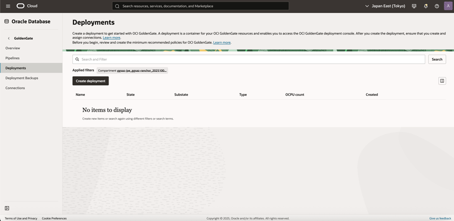
Task: Open the help question mark icon
Action: click(436, 6)
